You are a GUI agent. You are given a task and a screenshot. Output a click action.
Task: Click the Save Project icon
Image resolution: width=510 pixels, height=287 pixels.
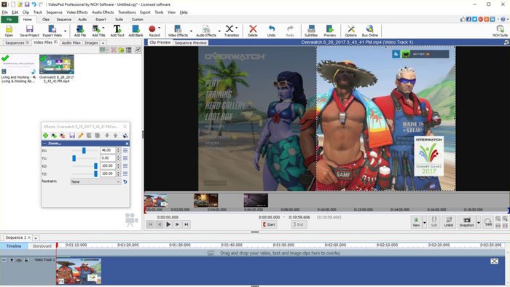click(29, 31)
